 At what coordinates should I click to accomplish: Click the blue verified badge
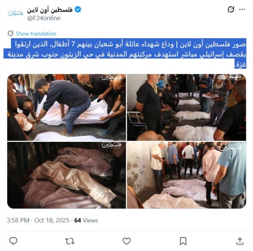pos(78,9)
